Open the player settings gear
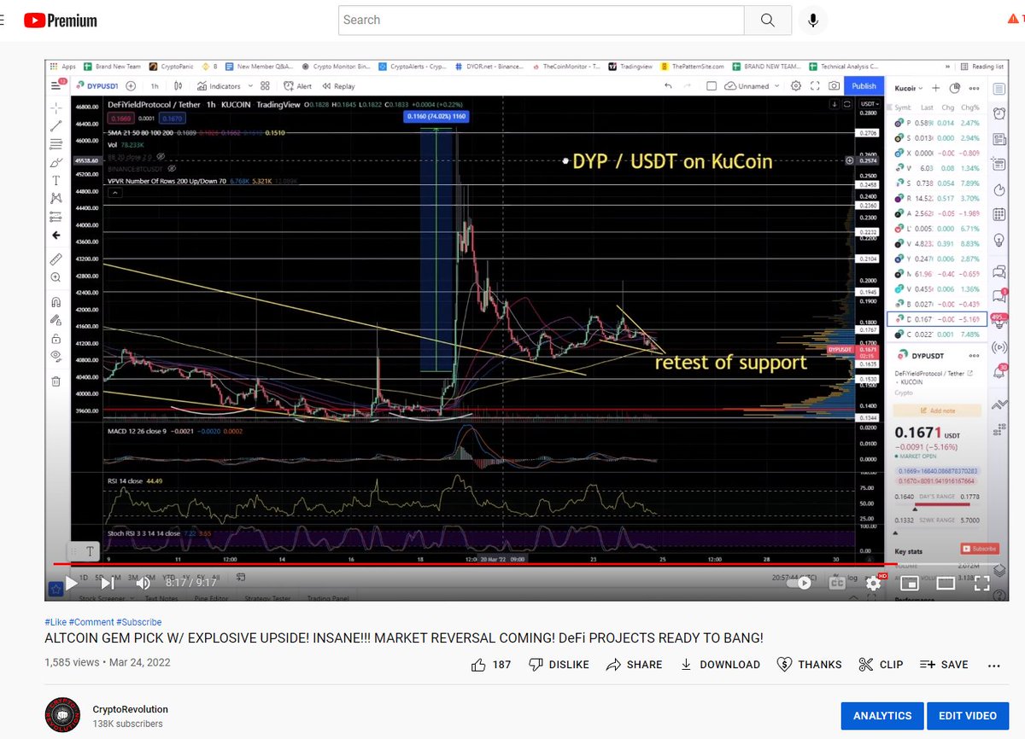This screenshot has height=739, width=1025. (873, 583)
